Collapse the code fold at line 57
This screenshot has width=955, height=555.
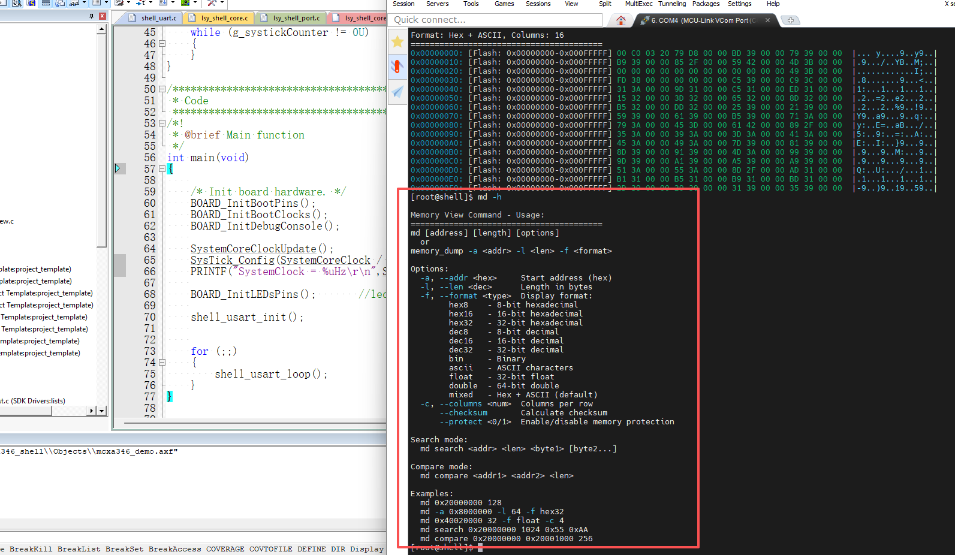click(162, 169)
